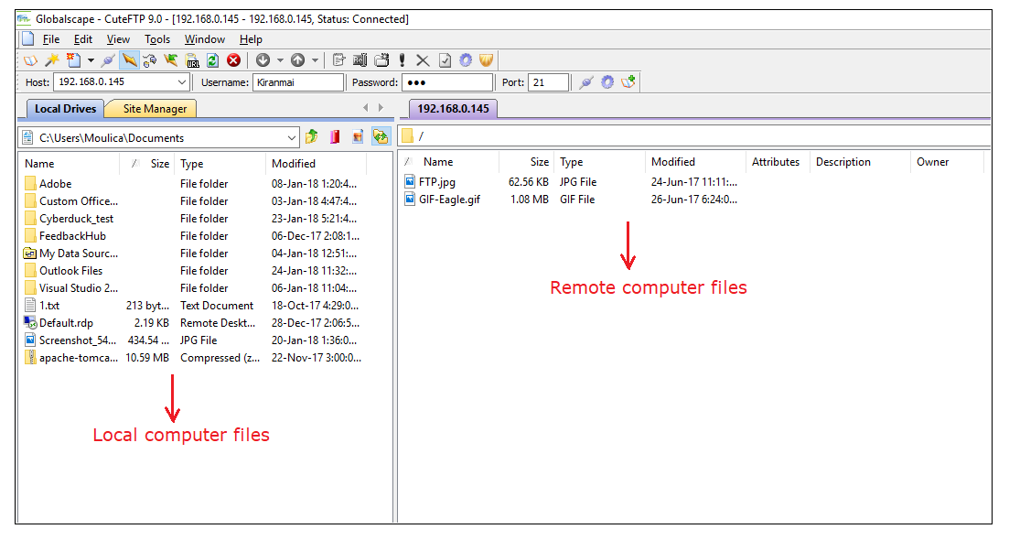Click the highlighted Disconnect toolbar icon
This screenshot has width=1009, height=540.
[129, 60]
